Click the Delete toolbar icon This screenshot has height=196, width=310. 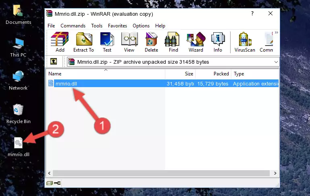(x=152, y=42)
